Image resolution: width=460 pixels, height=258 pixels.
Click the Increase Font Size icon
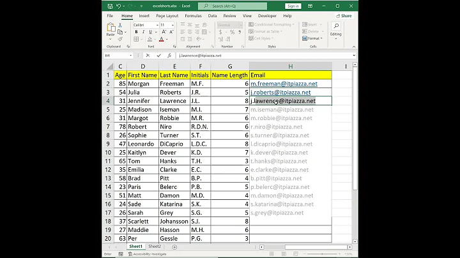point(164,32)
